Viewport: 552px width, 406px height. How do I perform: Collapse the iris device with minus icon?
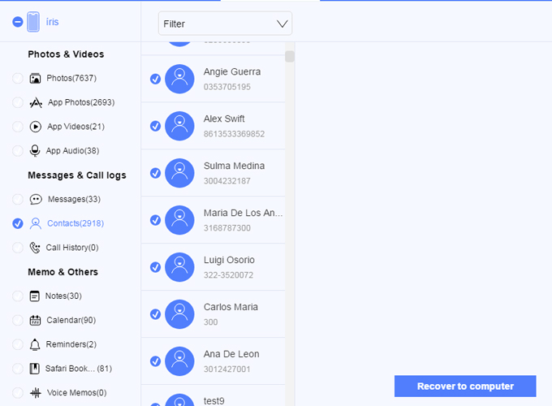tap(18, 22)
